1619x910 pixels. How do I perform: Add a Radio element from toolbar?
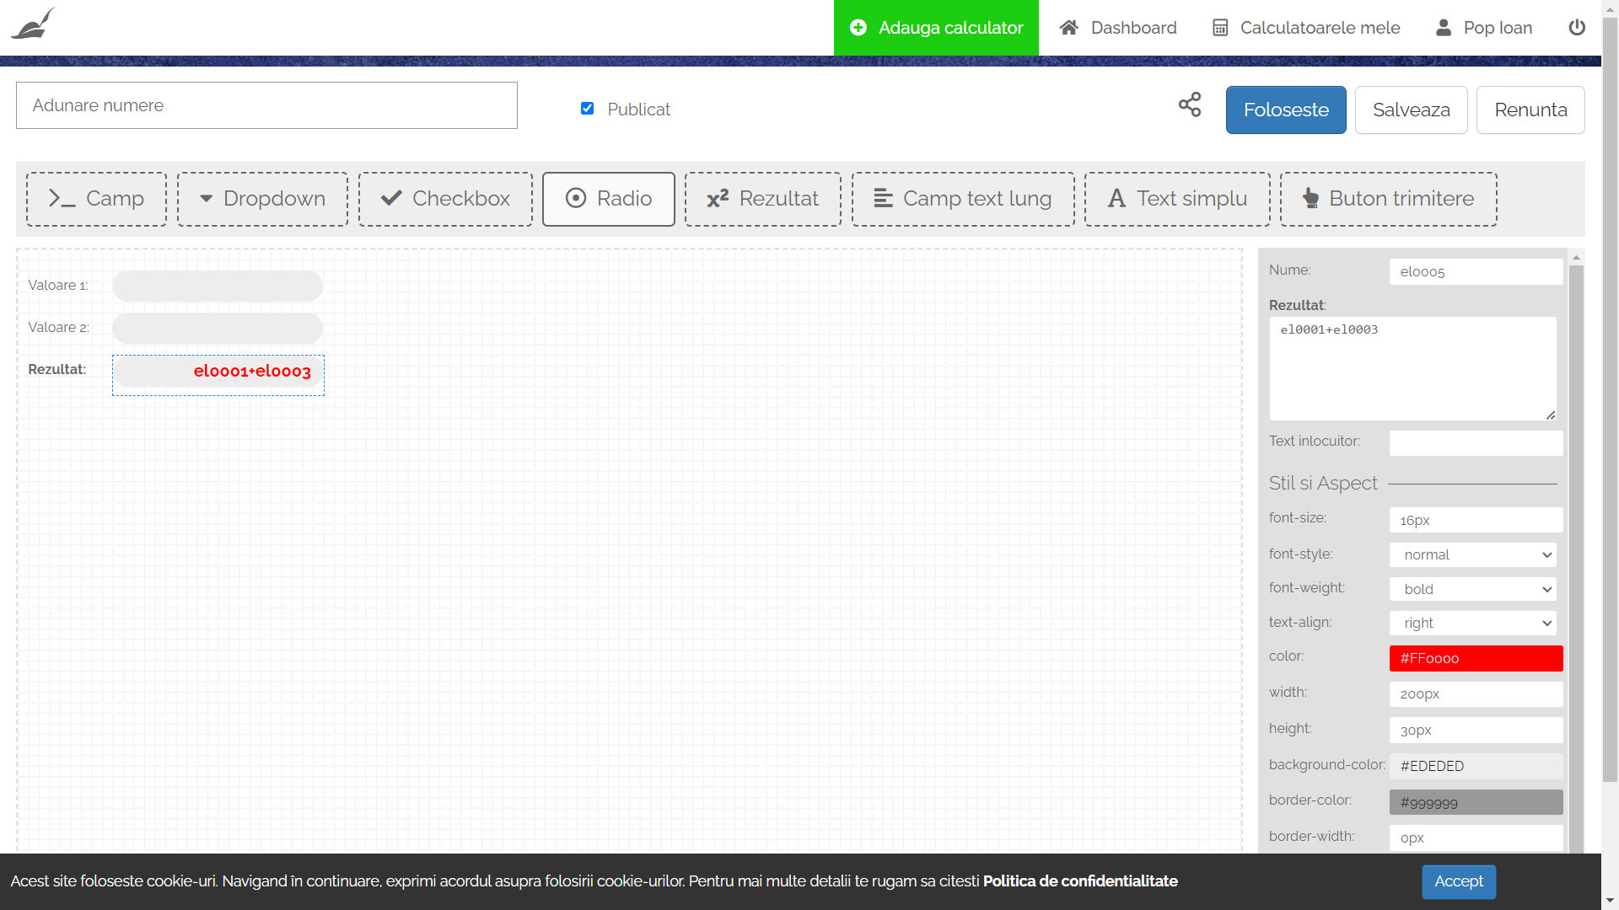pyautogui.click(x=608, y=199)
